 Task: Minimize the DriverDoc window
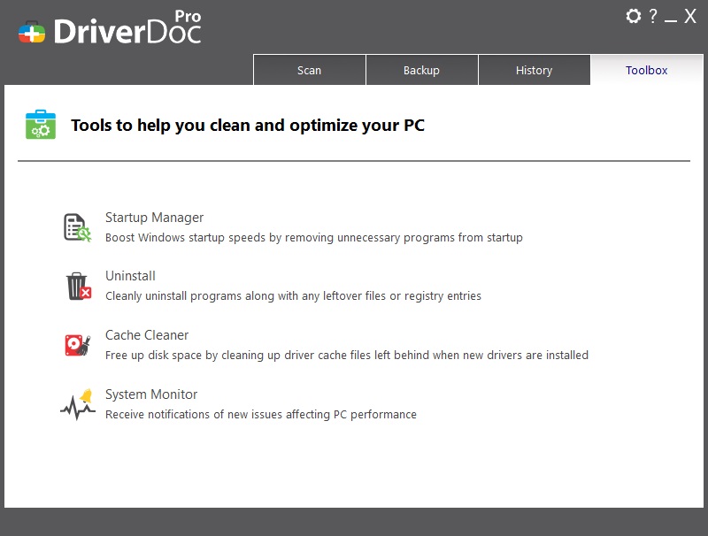[671, 20]
